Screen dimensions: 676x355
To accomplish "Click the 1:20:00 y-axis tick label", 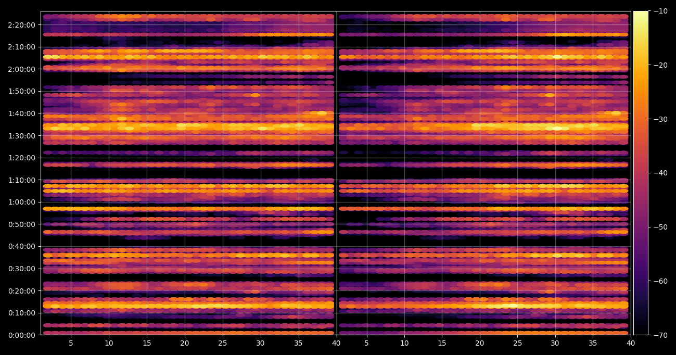I will tap(22, 158).
